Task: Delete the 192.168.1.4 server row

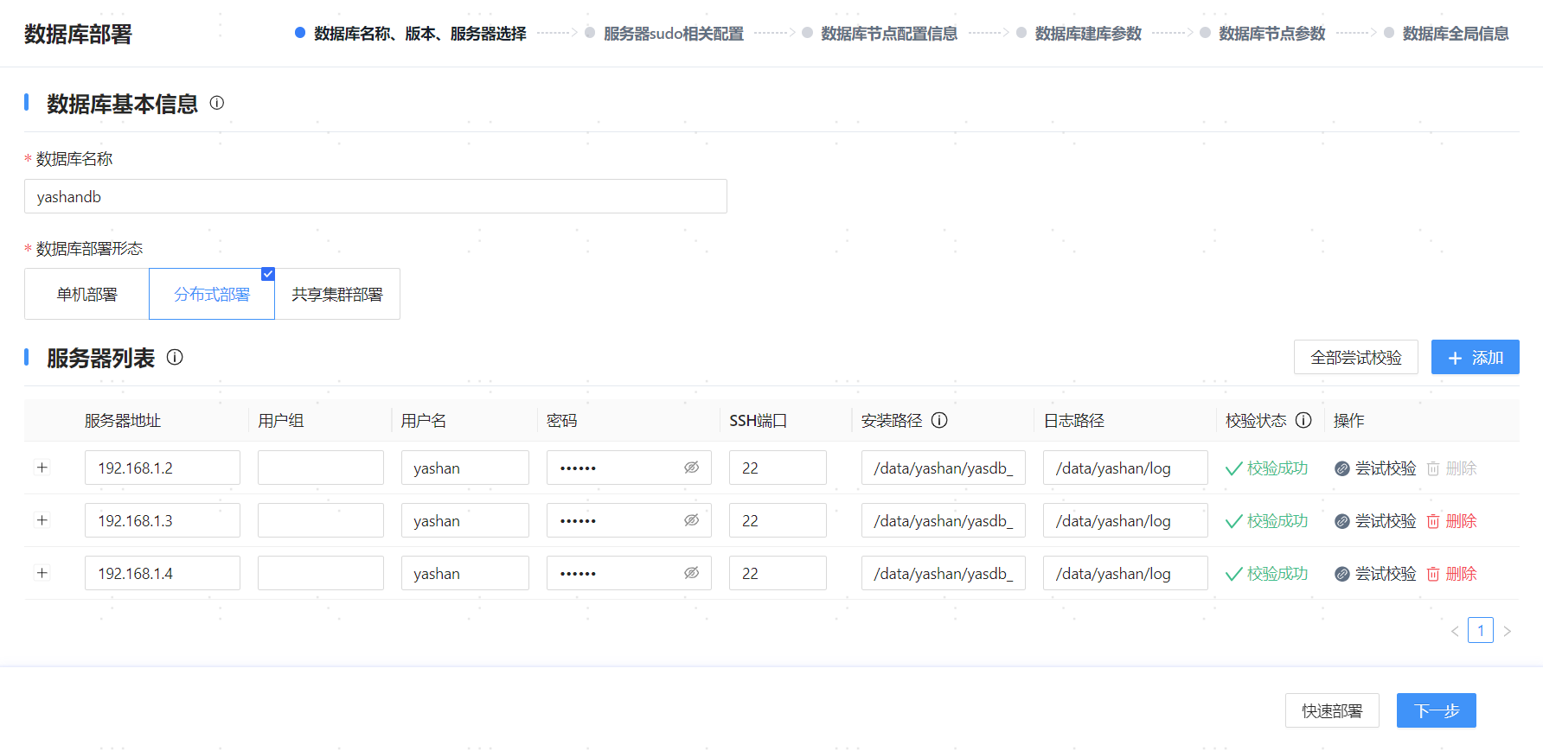Action: coord(1451,574)
